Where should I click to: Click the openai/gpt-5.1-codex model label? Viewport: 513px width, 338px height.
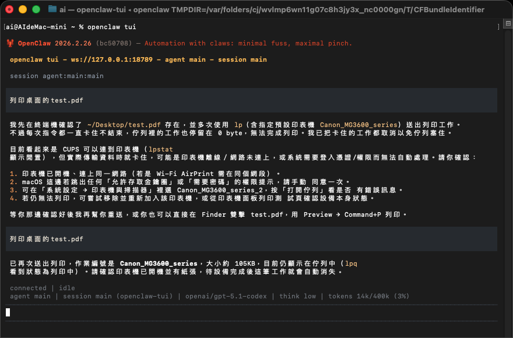pyautogui.click(x=233, y=296)
